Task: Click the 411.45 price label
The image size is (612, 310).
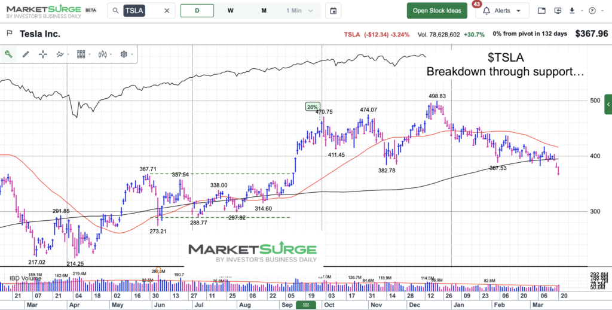Action: [x=336, y=155]
